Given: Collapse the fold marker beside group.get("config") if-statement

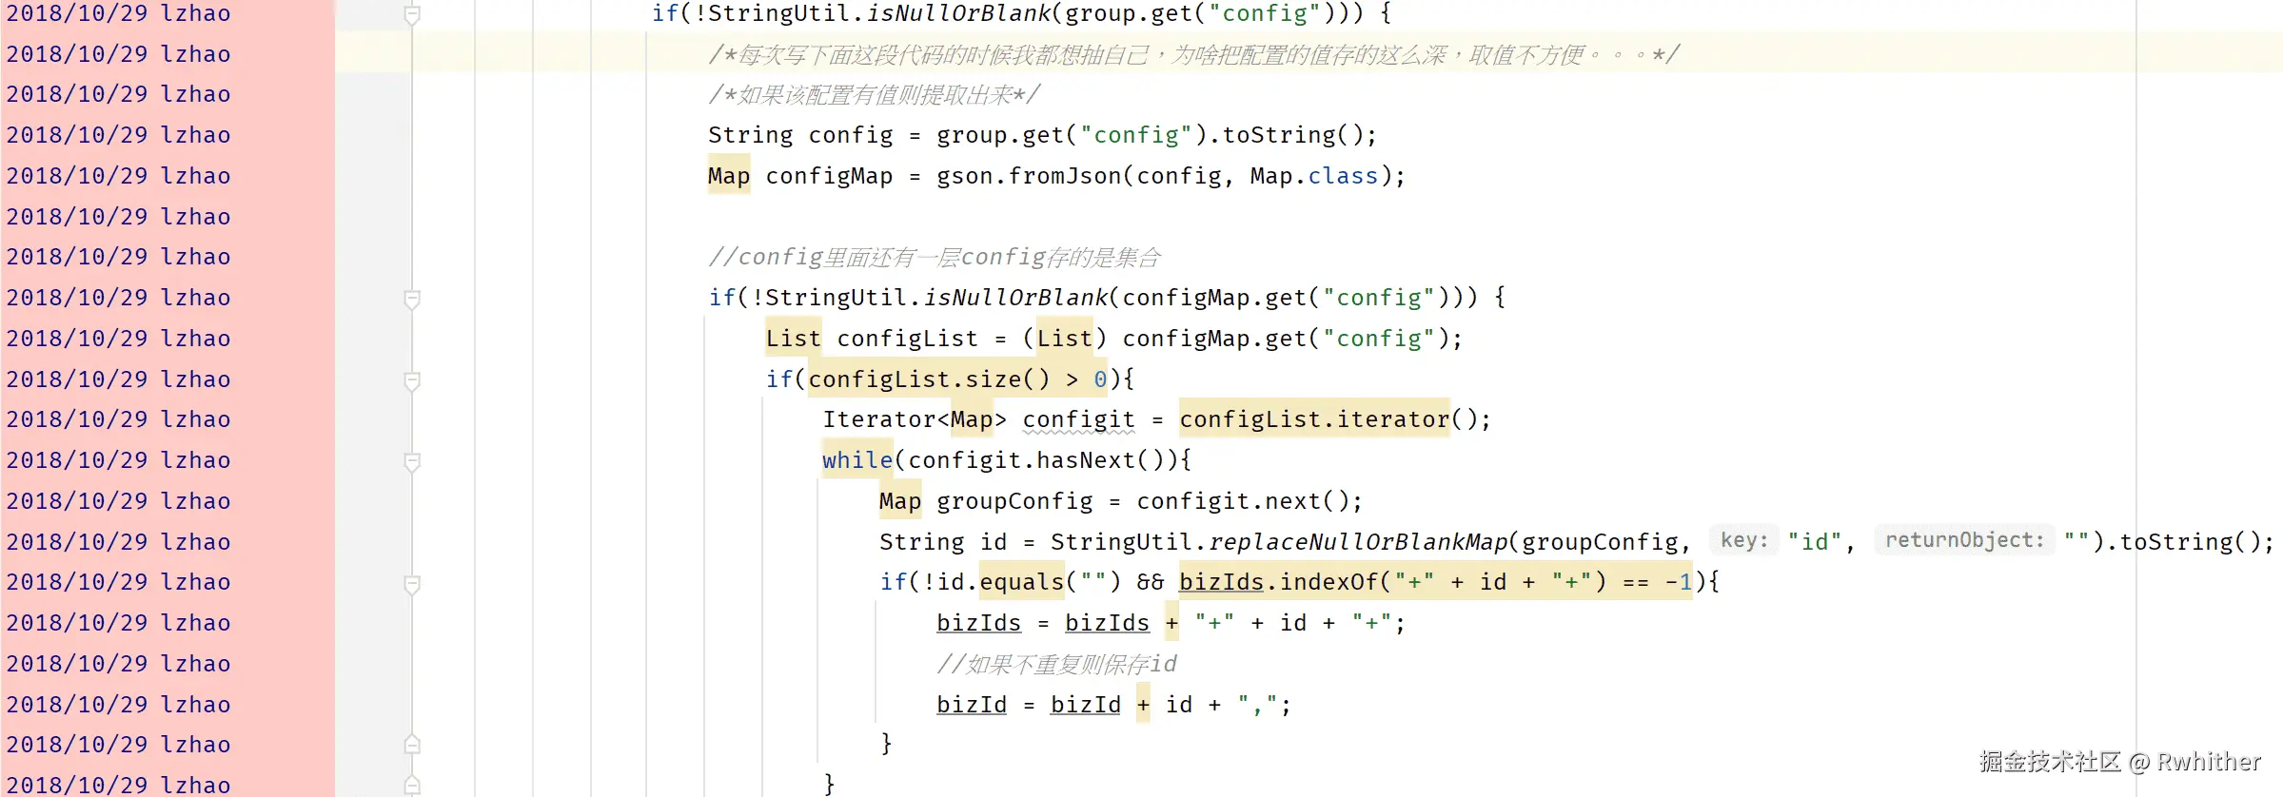Looking at the screenshot, I should pos(412,14).
